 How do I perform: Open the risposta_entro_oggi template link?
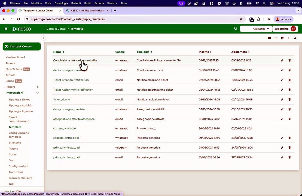coord(66,138)
